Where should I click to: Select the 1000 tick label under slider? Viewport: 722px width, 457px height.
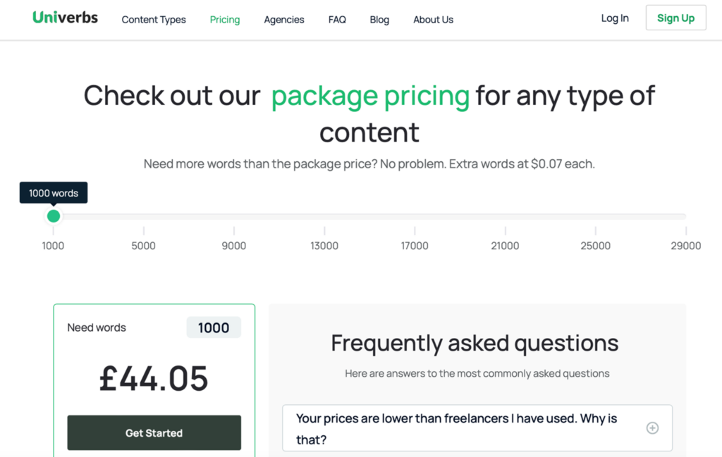(x=53, y=246)
